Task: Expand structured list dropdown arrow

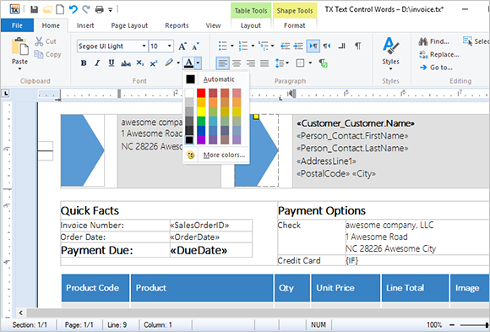Action: click(273, 46)
